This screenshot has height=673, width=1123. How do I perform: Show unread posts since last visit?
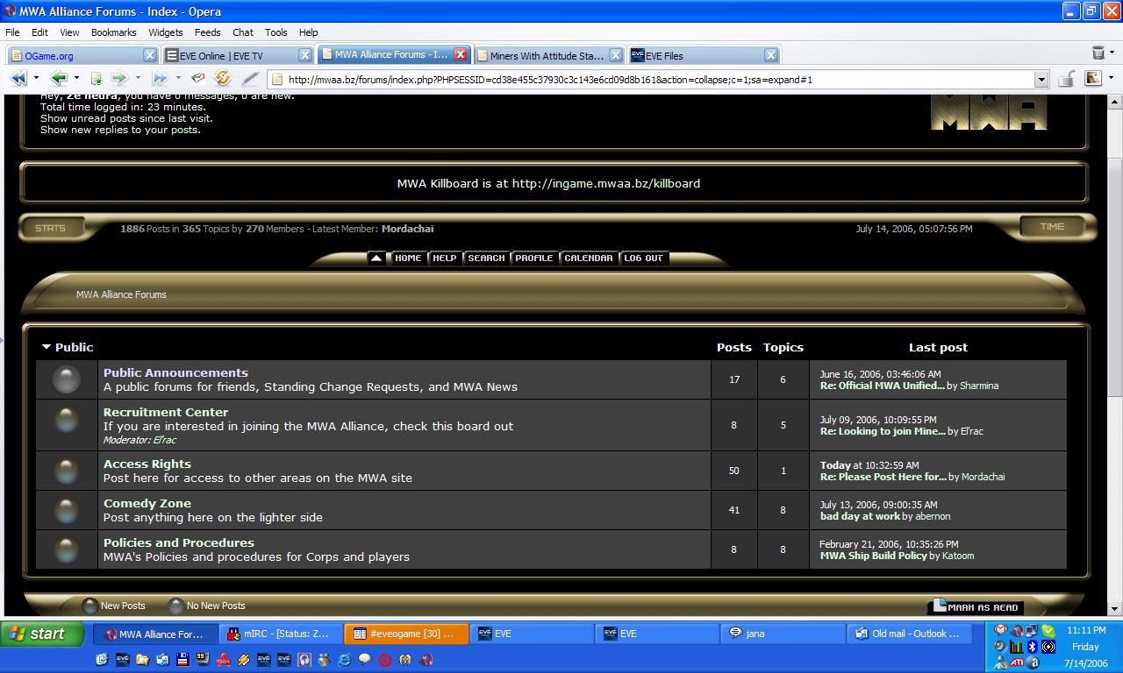[x=126, y=118]
